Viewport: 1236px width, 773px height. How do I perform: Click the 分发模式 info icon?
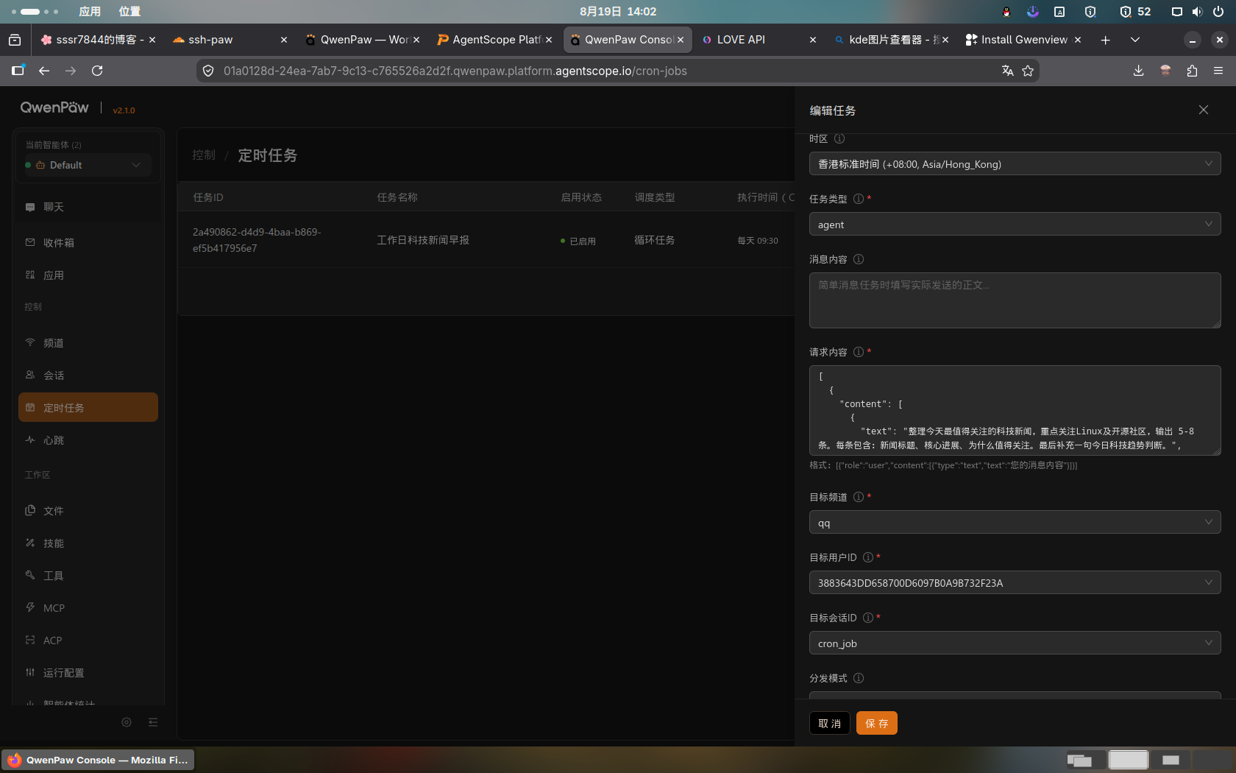click(859, 678)
